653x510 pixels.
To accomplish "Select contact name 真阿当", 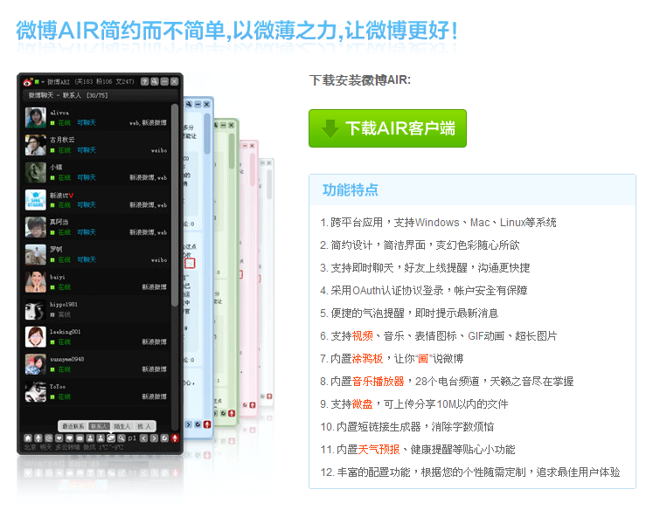I will click(x=59, y=222).
